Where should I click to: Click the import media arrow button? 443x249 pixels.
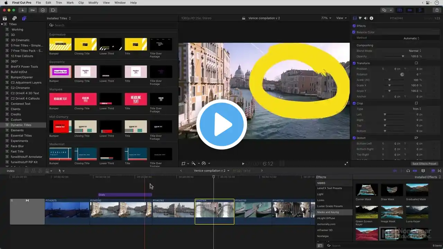(22, 10)
